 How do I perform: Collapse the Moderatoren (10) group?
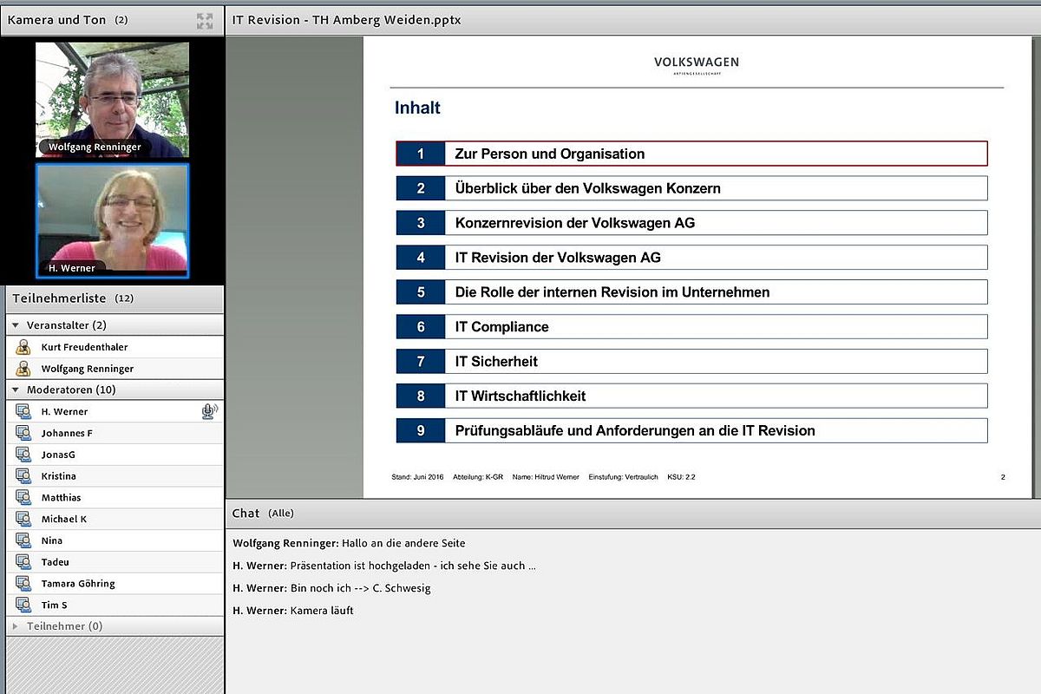coord(16,390)
